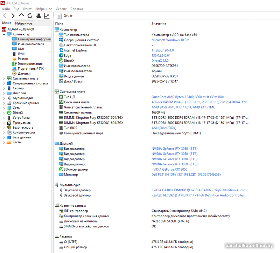This screenshot has width=280, height=253.
Task: Click the DIMM3 memory module icon
Action: tap(61, 117)
